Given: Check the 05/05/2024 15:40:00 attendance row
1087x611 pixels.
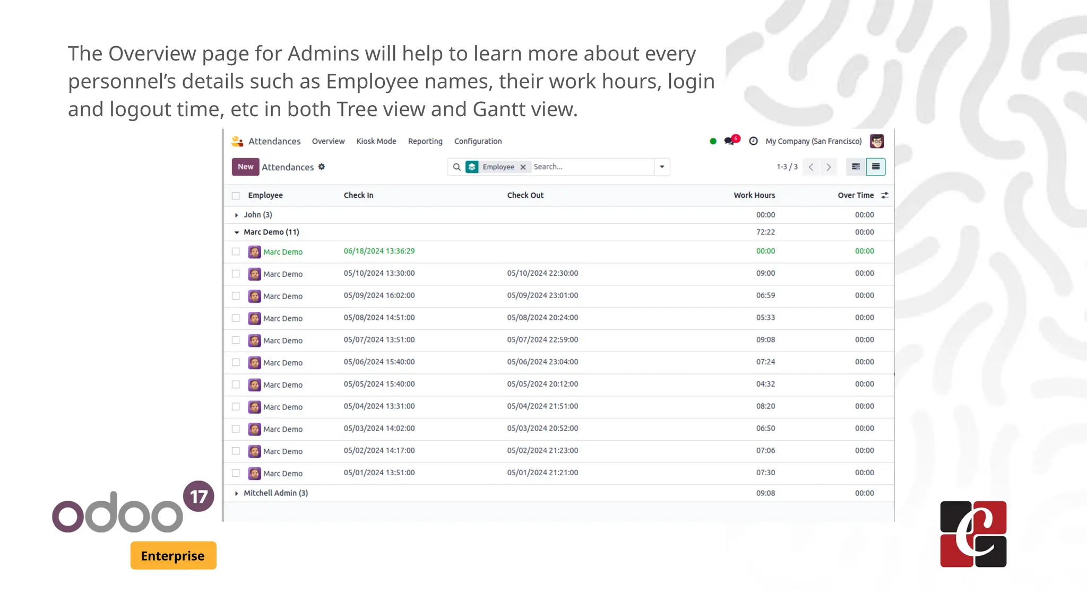Looking at the screenshot, I should pyautogui.click(x=236, y=385).
